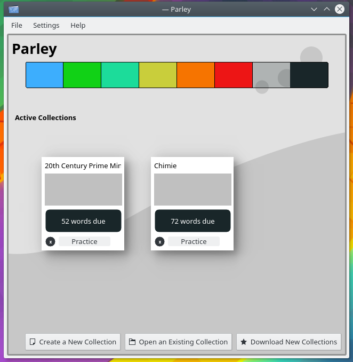Click the Chimie collection gray thumbnail
This screenshot has height=362, width=353.
[192, 190]
